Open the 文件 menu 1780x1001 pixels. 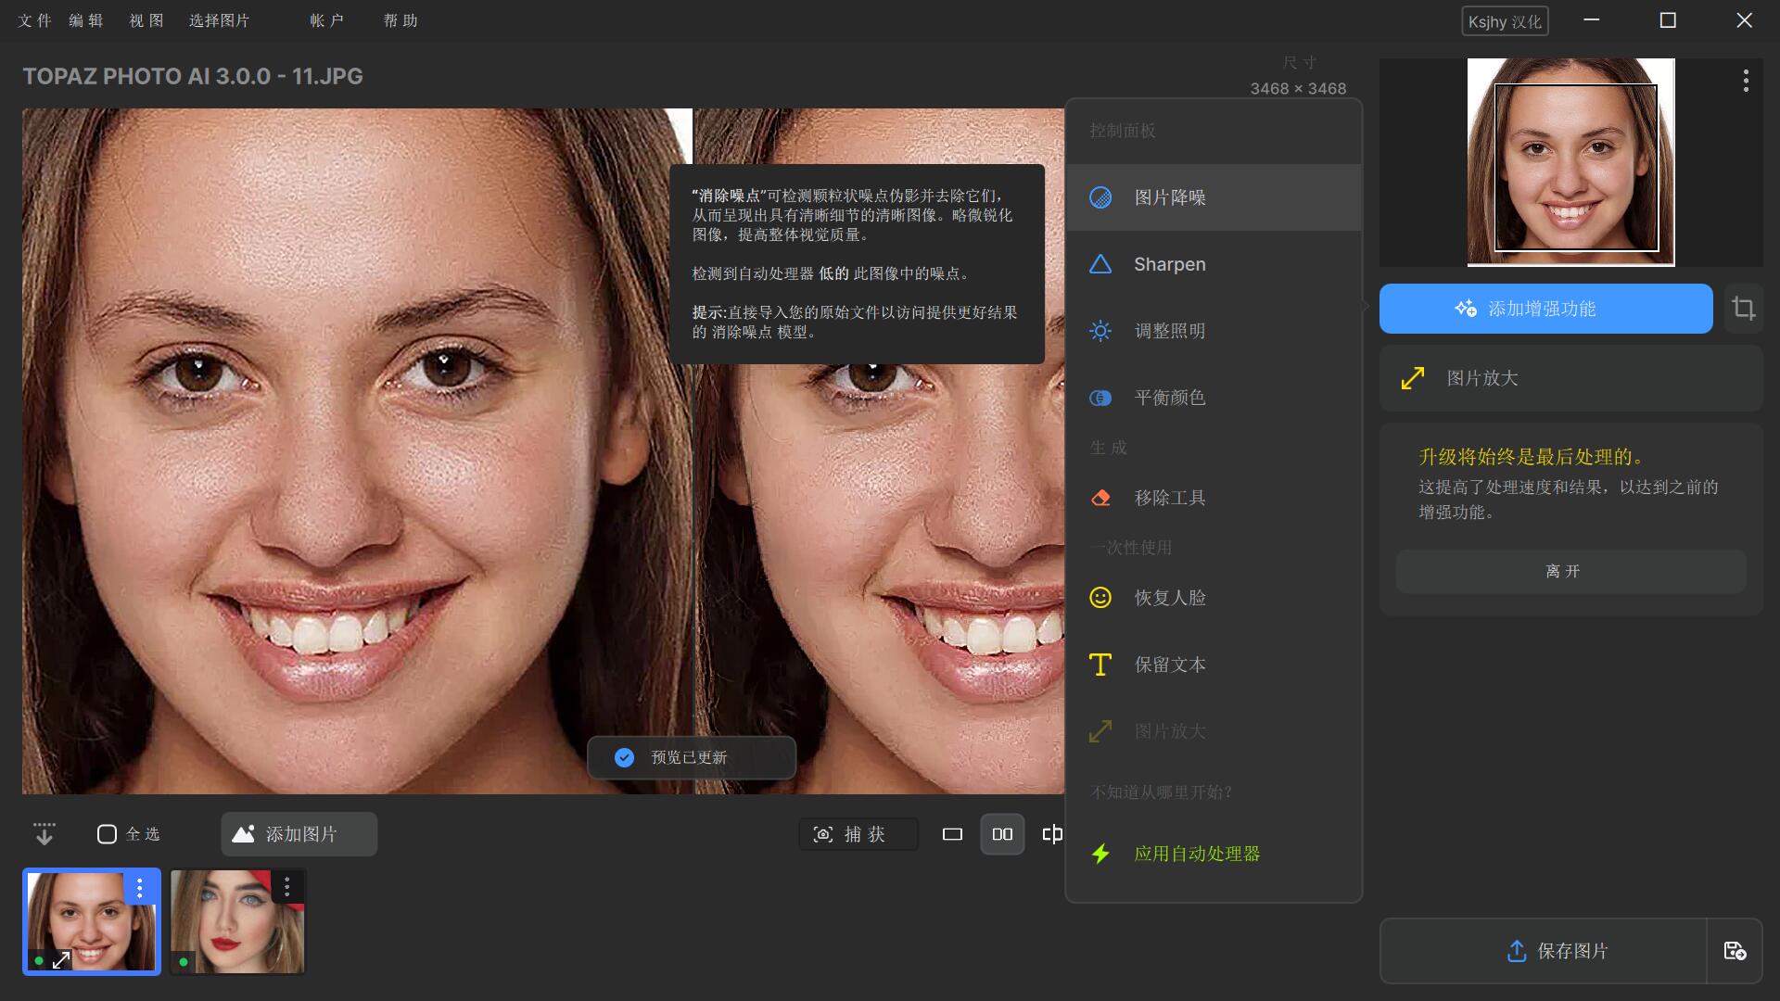click(x=33, y=19)
